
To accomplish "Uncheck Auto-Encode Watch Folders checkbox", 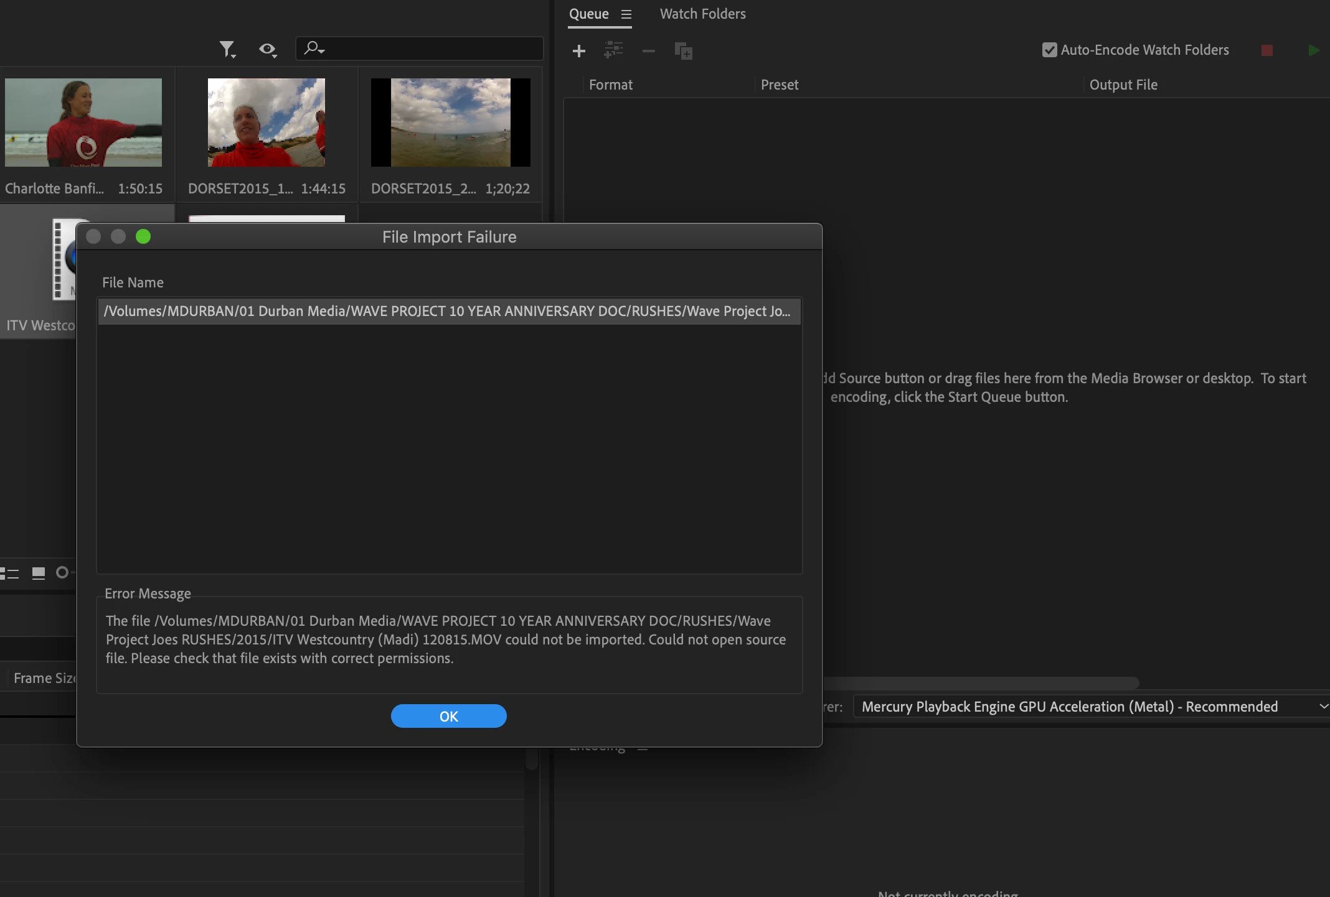I will [x=1049, y=50].
